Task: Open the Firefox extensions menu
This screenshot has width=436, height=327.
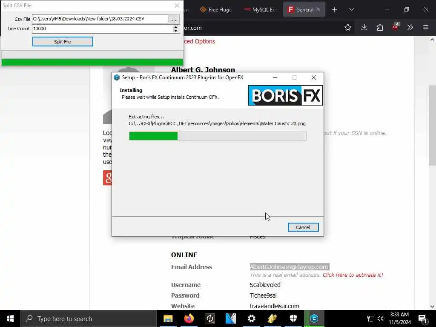Action: pos(380,27)
